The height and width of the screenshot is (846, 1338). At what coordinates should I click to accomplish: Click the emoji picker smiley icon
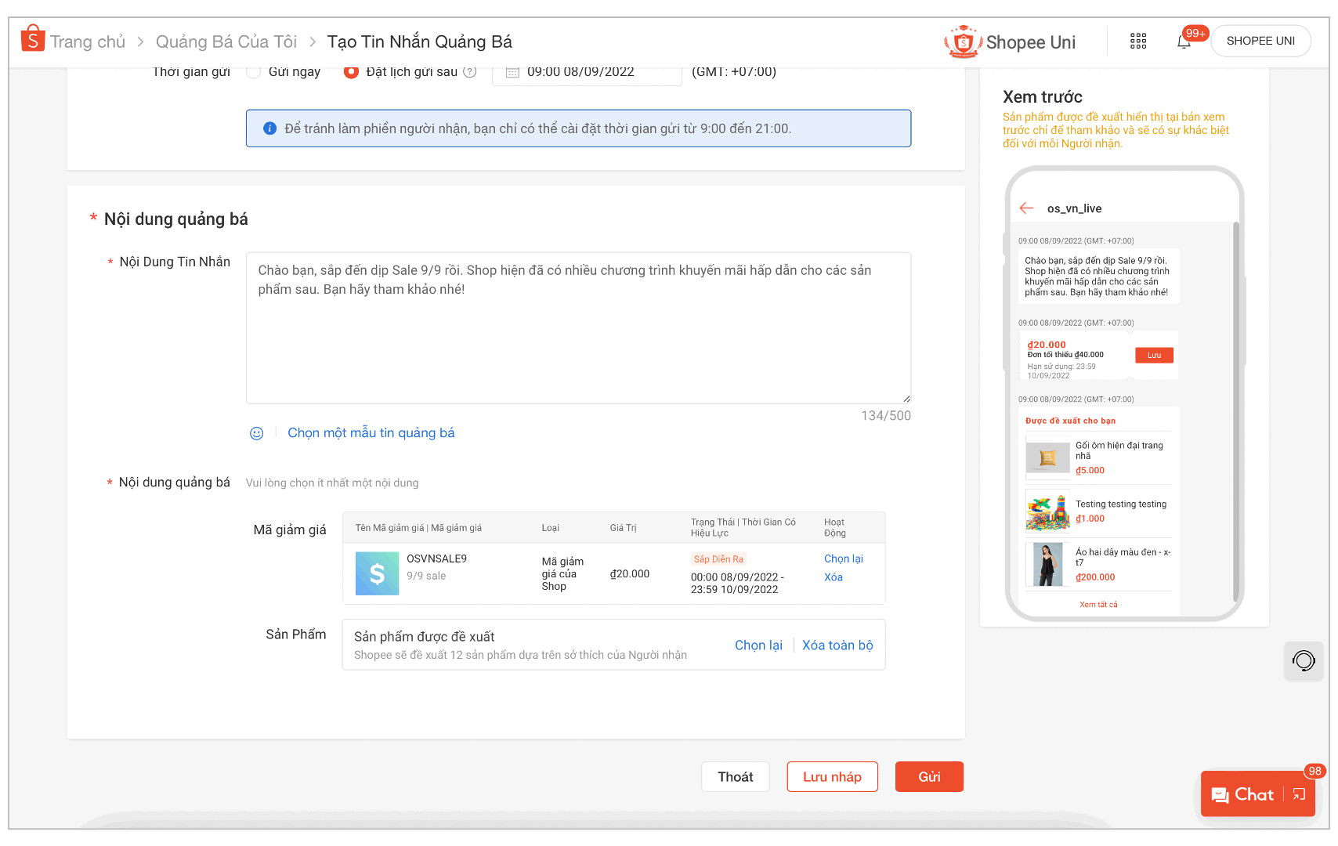[x=256, y=433]
